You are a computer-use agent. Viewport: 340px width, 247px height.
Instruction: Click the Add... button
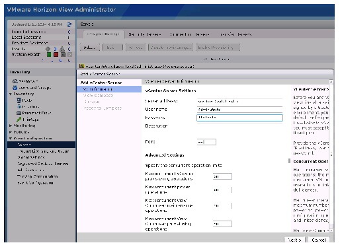pyautogui.click(x=89, y=48)
